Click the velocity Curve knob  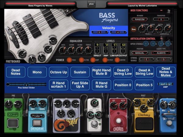coord(151,29)
